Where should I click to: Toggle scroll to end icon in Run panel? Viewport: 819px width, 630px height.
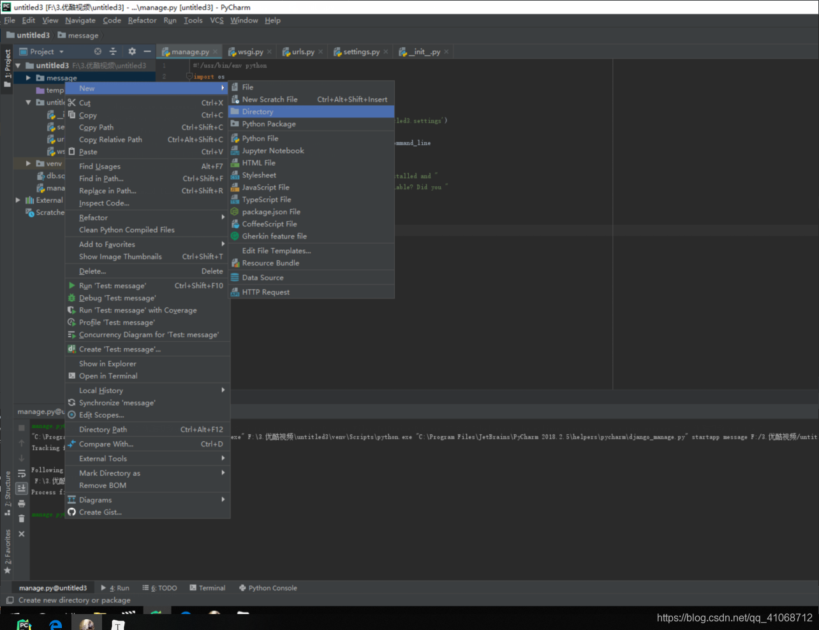(22, 488)
